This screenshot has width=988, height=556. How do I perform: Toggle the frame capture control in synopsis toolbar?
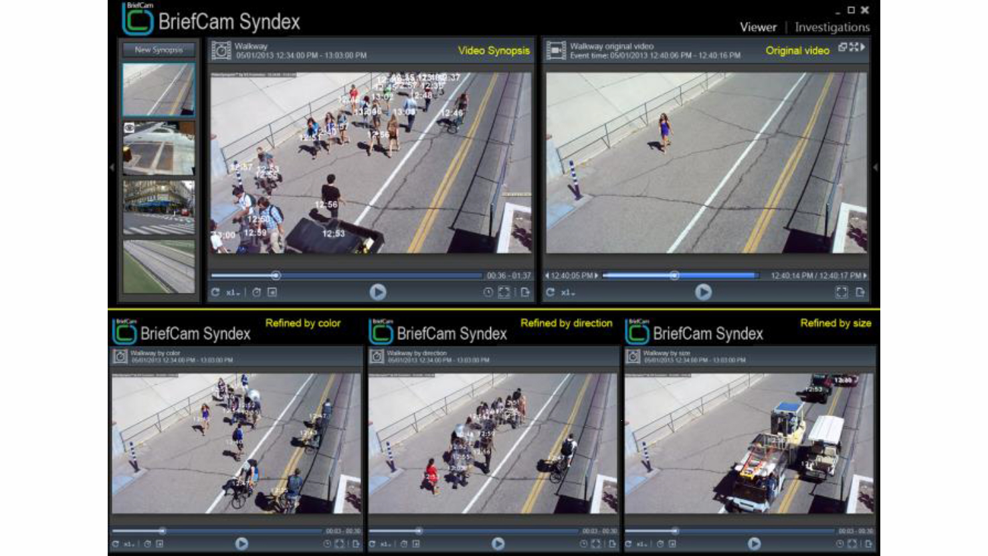pos(272,292)
